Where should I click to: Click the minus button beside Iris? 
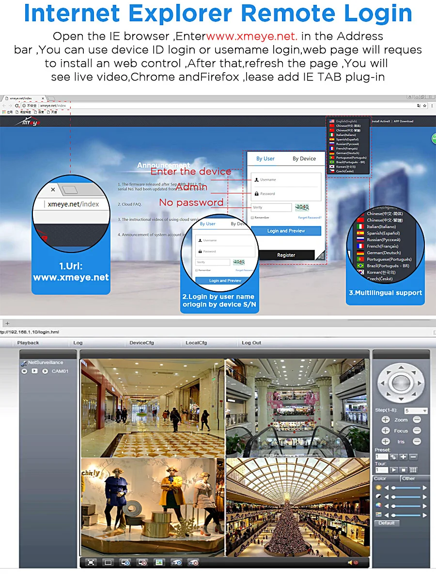tap(417, 442)
